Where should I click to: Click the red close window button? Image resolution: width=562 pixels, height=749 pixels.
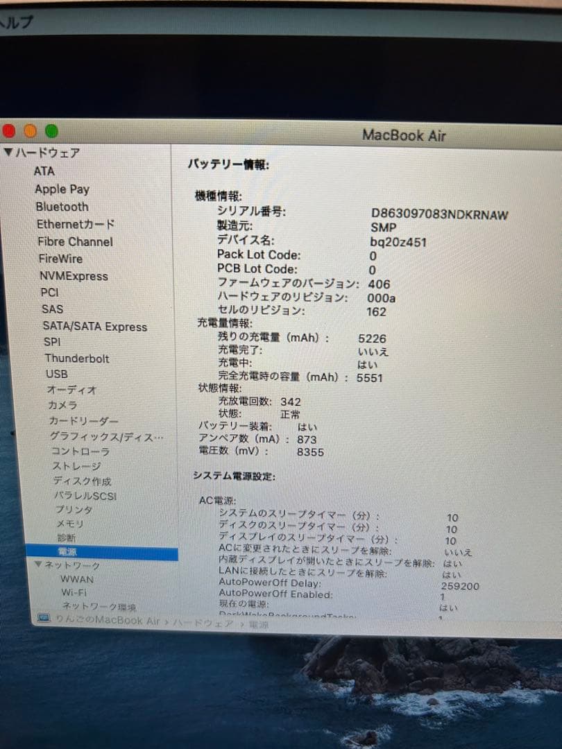coord(8,131)
